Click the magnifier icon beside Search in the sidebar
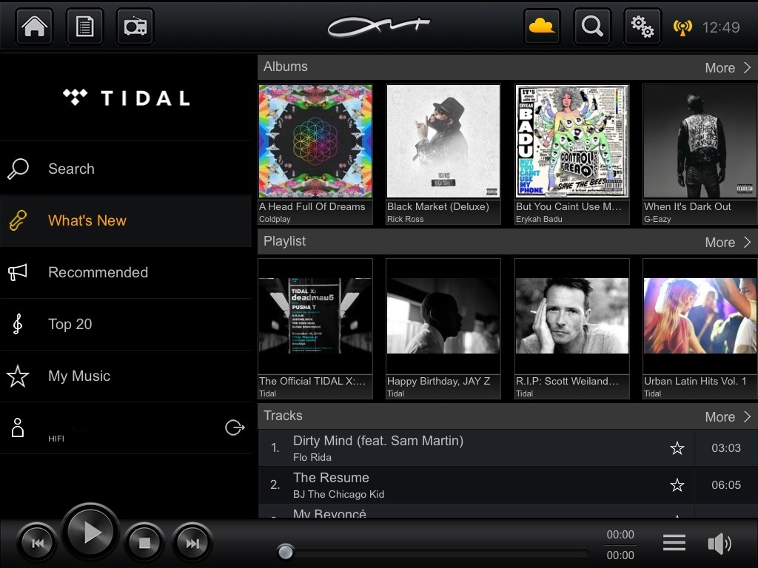Viewport: 758px width, 568px height. coord(18,169)
